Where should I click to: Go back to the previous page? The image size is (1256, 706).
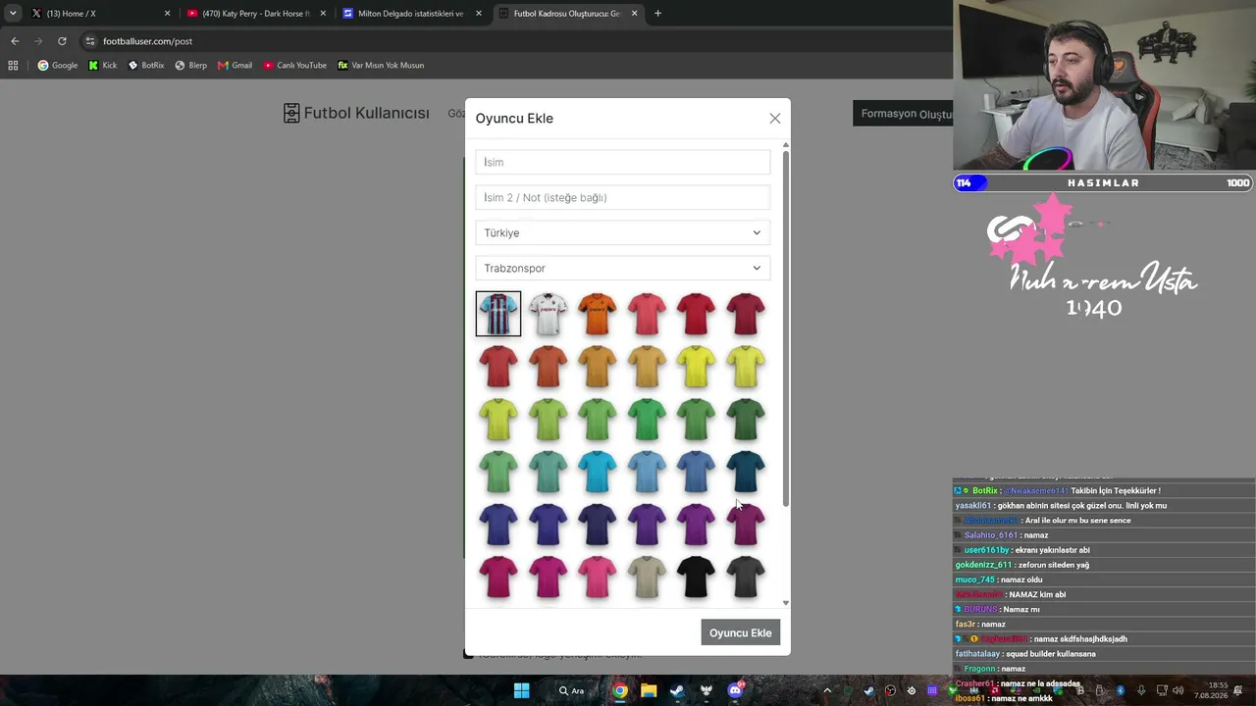(x=15, y=41)
